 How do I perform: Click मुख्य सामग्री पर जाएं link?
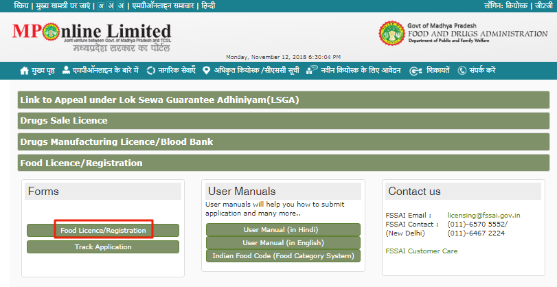[63, 5]
